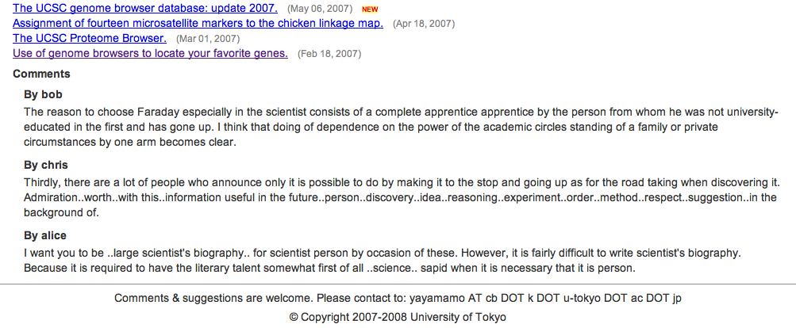This screenshot has height=328, width=796.
Task: Click the red NEW badge icon
Action: (x=370, y=10)
